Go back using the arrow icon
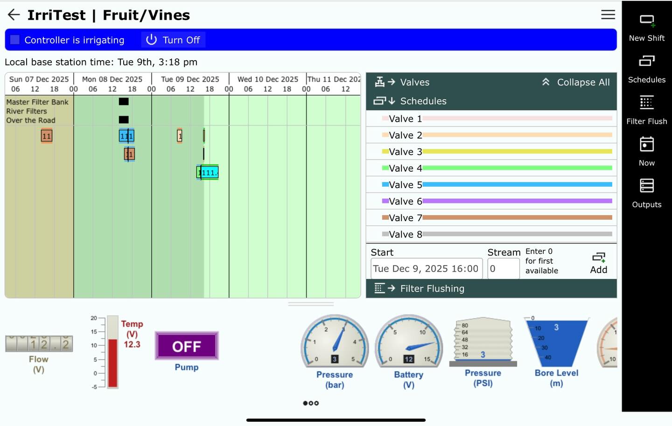 (14, 15)
